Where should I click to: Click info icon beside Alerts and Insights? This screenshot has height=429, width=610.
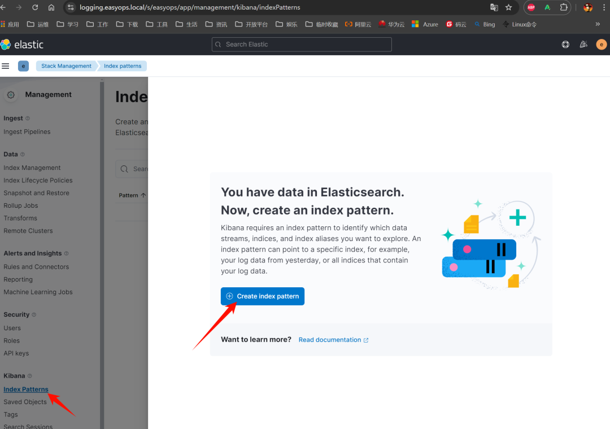point(67,253)
